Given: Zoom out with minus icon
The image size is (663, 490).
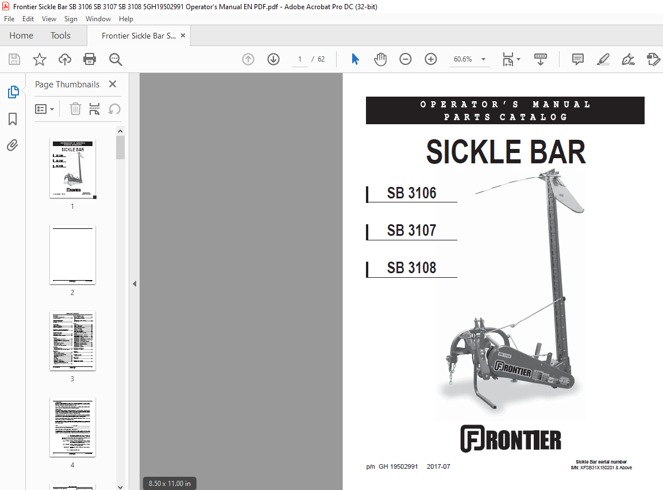Looking at the screenshot, I should 406,59.
